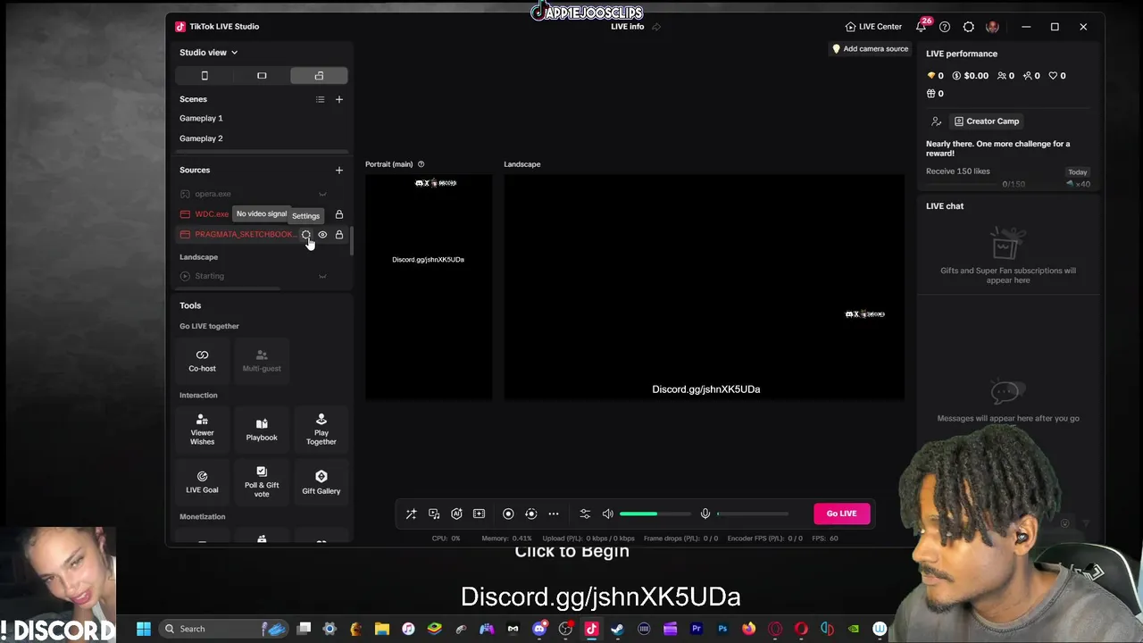Click the share arrow next to LIVE info
This screenshot has width=1143, height=643.
coord(656,27)
